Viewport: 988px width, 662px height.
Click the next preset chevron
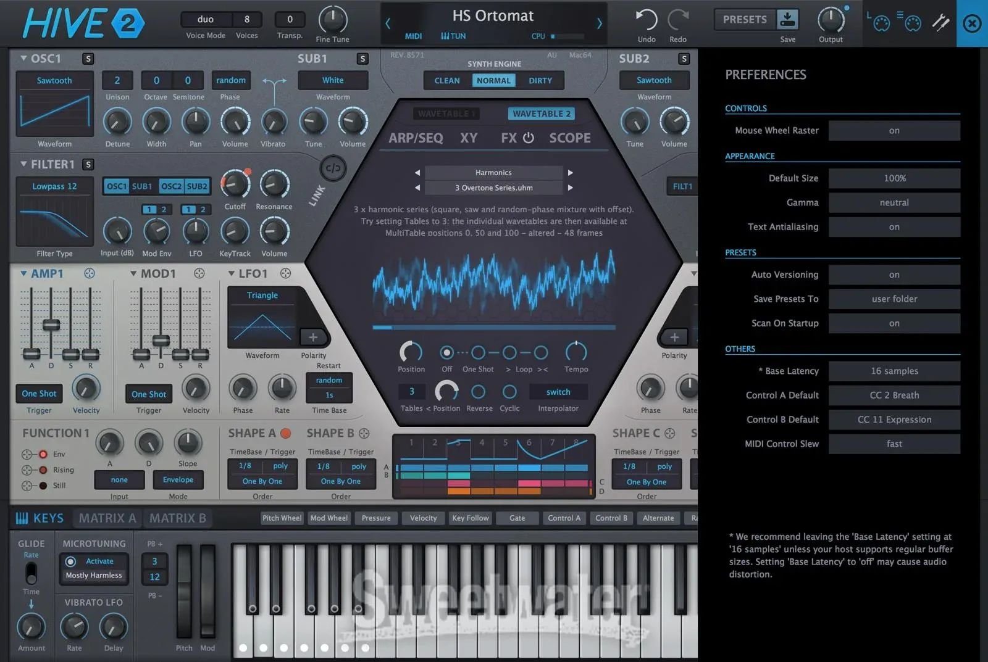click(599, 23)
